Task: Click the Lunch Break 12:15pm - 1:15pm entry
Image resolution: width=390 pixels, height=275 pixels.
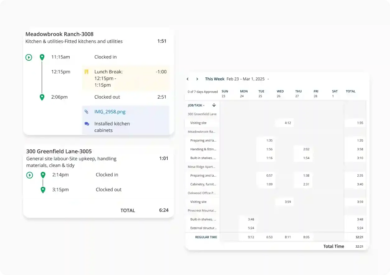Action: click(x=126, y=78)
